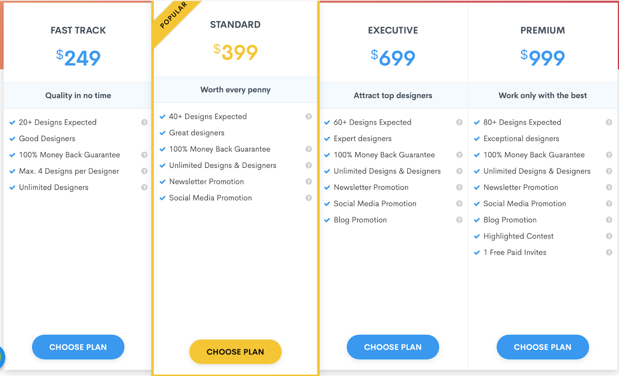Click the $399 Standard price
Viewport: 619px width, 376px height.
[x=235, y=52]
